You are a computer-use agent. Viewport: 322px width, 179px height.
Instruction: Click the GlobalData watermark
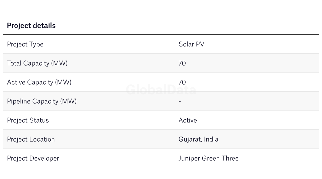[x=161, y=90]
